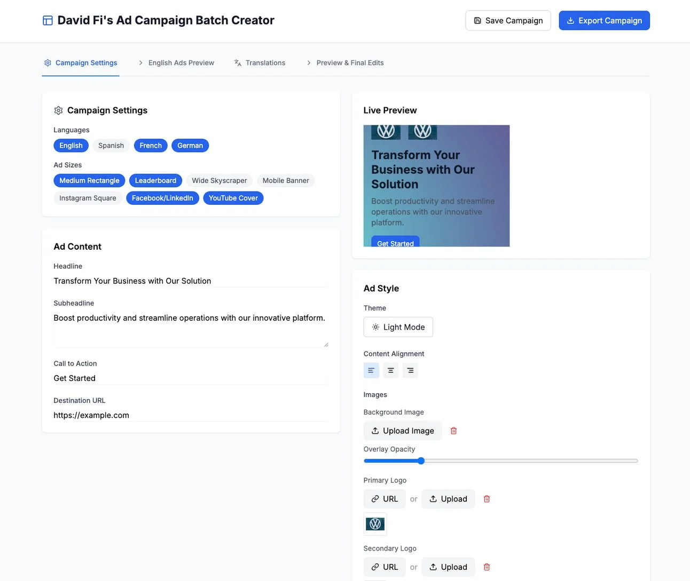690x581 pixels.
Task: Align content to the left
Action: [x=371, y=370]
